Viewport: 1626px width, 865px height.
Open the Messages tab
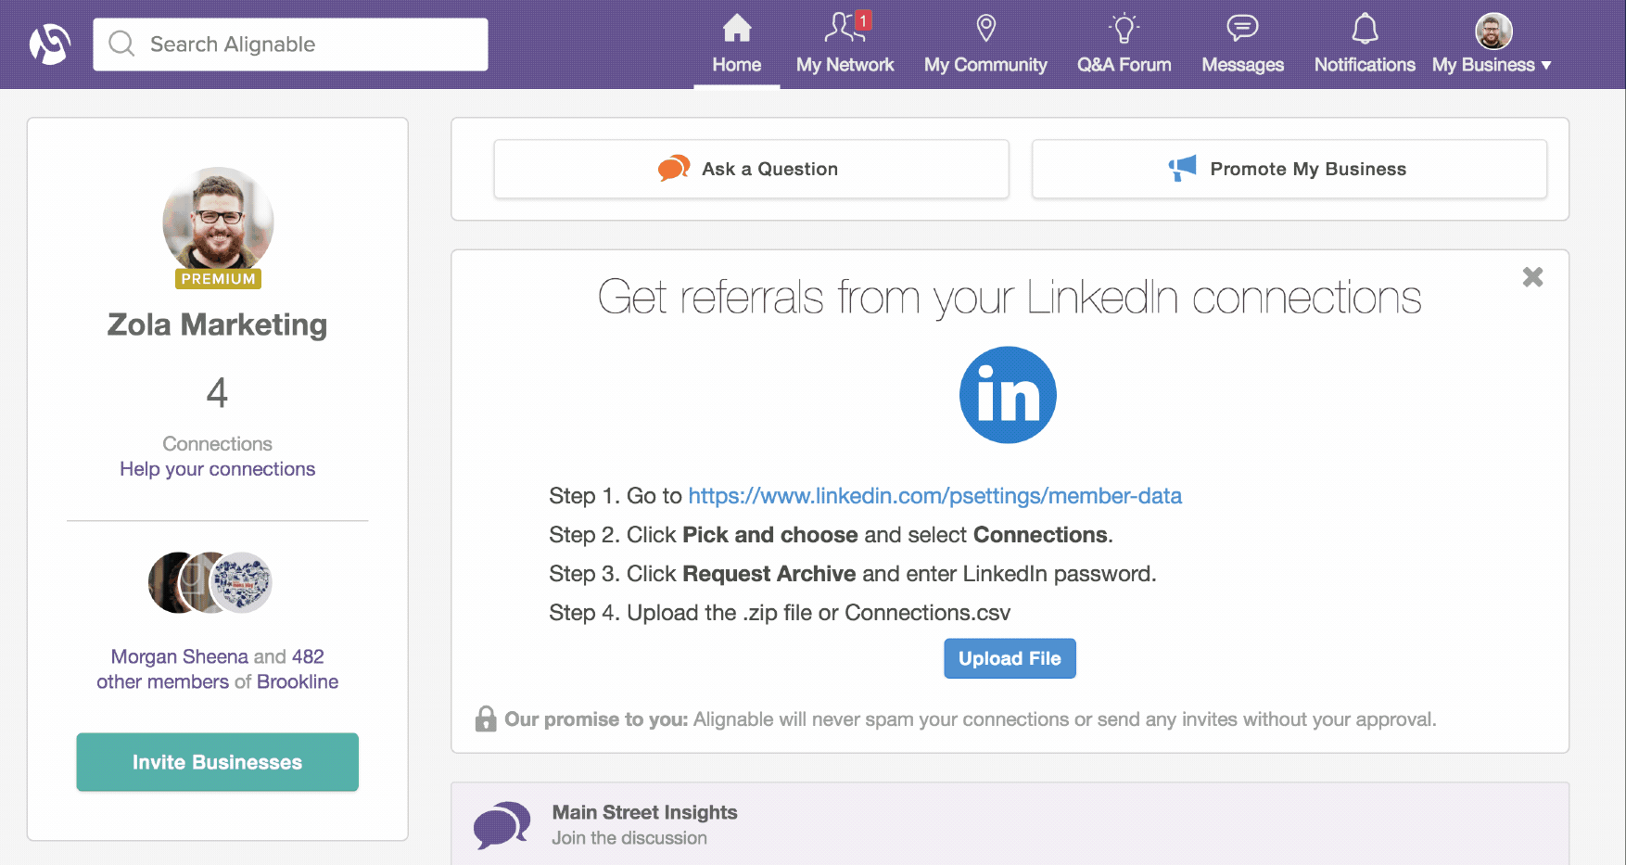[1242, 45]
